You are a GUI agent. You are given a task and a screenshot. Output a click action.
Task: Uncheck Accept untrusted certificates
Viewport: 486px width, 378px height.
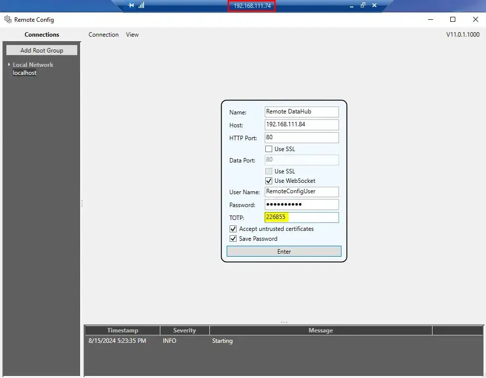click(233, 228)
